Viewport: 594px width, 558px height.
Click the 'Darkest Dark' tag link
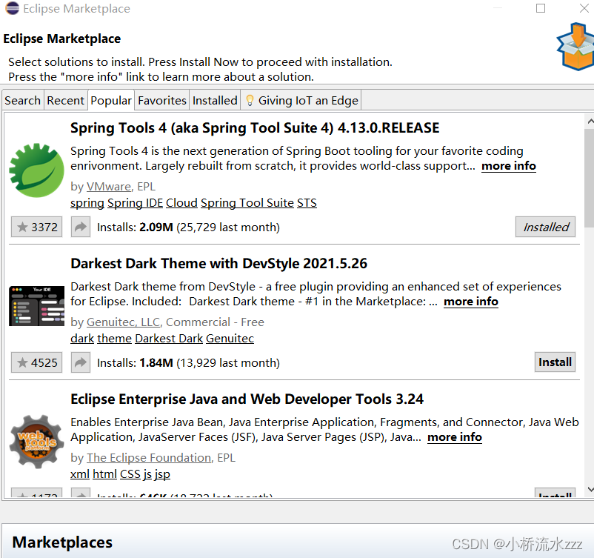click(169, 339)
